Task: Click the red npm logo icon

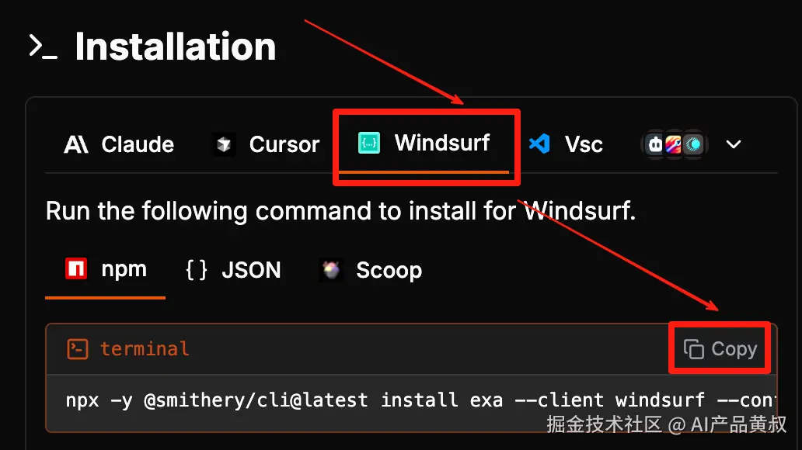Action: (x=76, y=268)
